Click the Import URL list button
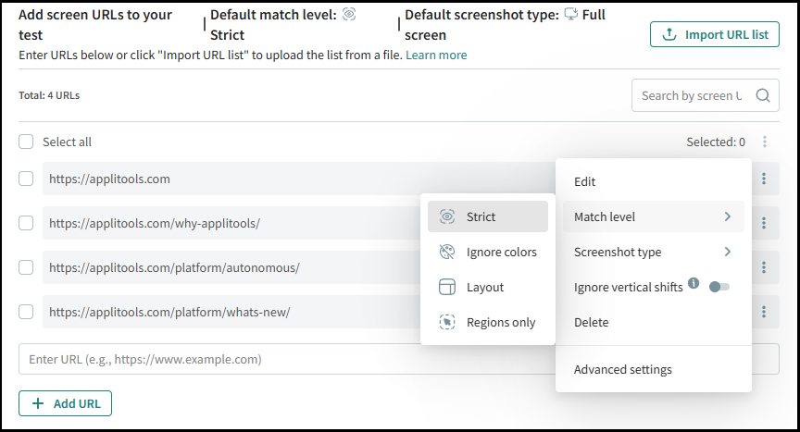Image resolution: width=800 pixels, height=432 pixels. pyautogui.click(x=715, y=34)
